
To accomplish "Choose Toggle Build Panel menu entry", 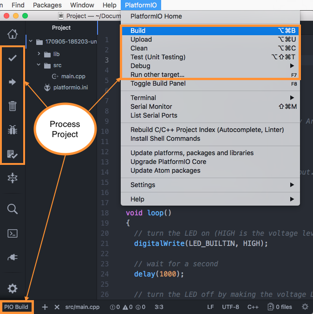I will point(158,83).
